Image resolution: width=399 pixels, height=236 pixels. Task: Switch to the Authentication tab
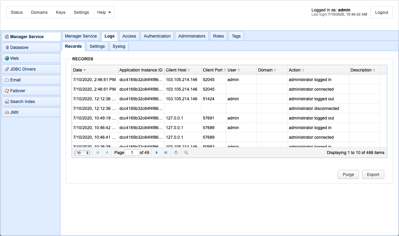pyautogui.click(x=157, y=36)
